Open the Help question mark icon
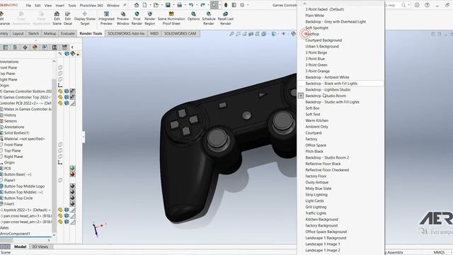 click(x=427, y=5)
